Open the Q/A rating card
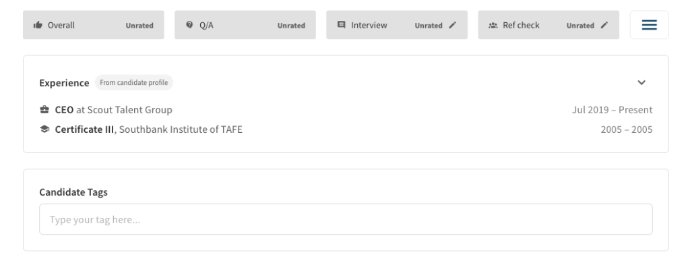This screenshot has height=263, width=690. (245, 25)
